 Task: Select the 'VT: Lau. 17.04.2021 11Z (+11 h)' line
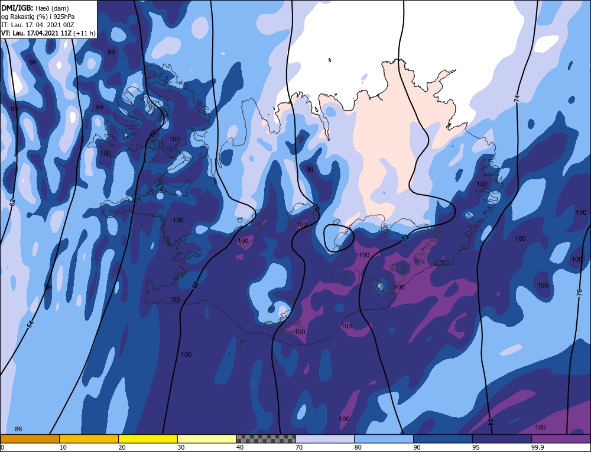pyautogui.click(x=48, y=33)
